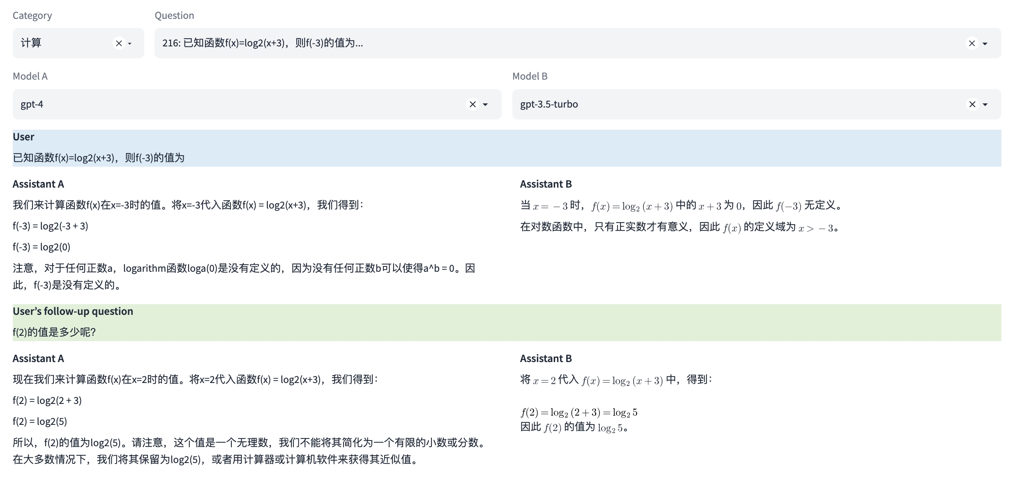Click the first Assistant A heading
Viewport: 1010px width, 477px height.
(x=38, y=184)
